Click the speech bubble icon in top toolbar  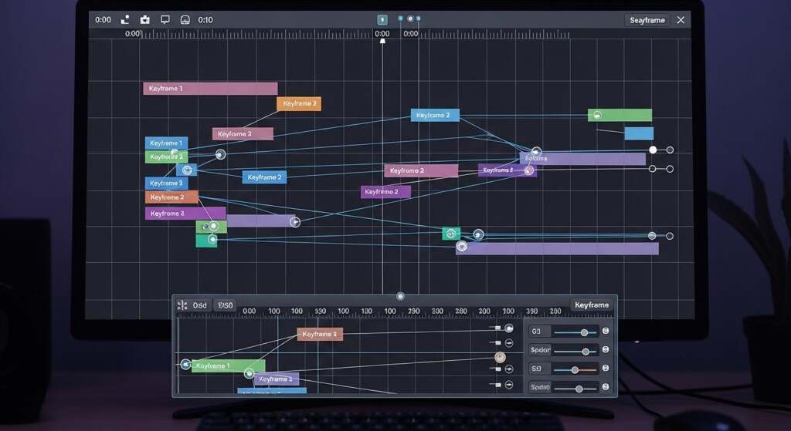tap(165, 19)
